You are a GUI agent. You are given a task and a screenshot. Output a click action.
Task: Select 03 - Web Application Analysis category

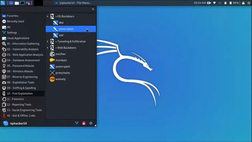pos(22,55)
